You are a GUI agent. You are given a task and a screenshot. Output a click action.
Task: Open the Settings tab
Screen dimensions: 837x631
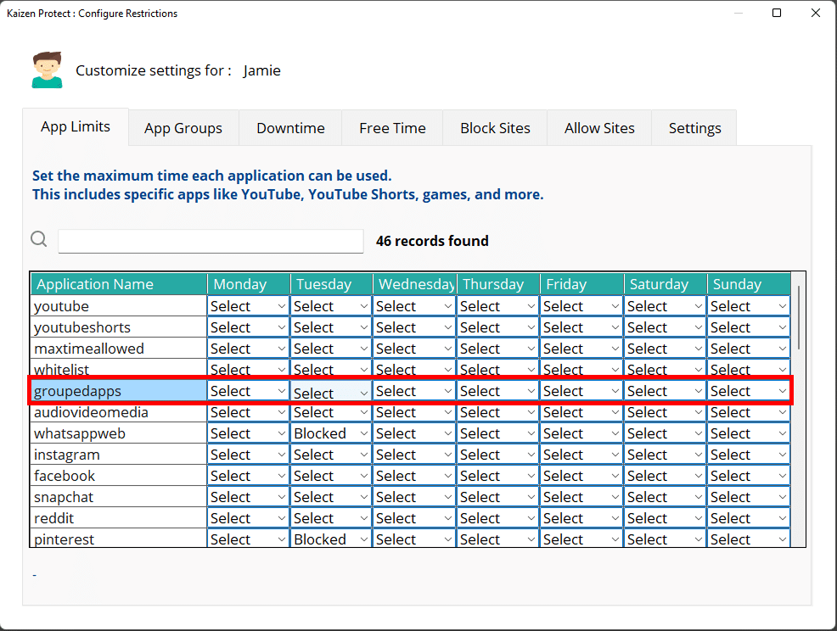[694, 128]
